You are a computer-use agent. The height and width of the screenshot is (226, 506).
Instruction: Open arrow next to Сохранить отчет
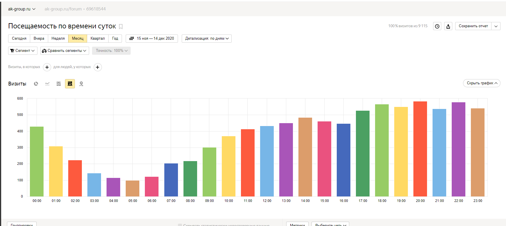(x=496, y=26)
